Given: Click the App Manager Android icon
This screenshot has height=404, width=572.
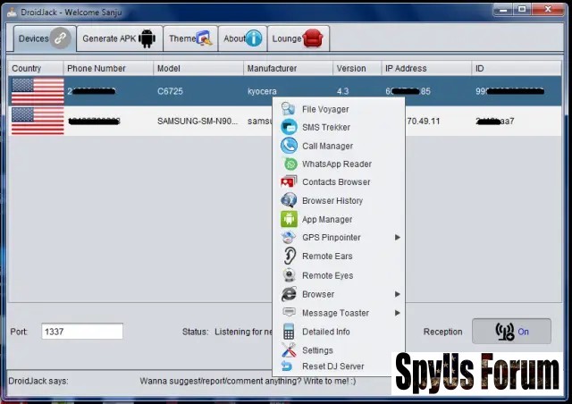Looking at the screenshot, I should coord(289,219).
